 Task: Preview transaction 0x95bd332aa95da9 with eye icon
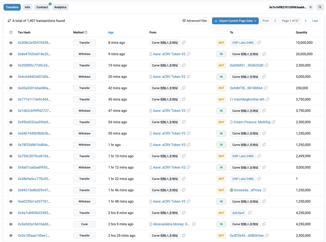point(11,122)
